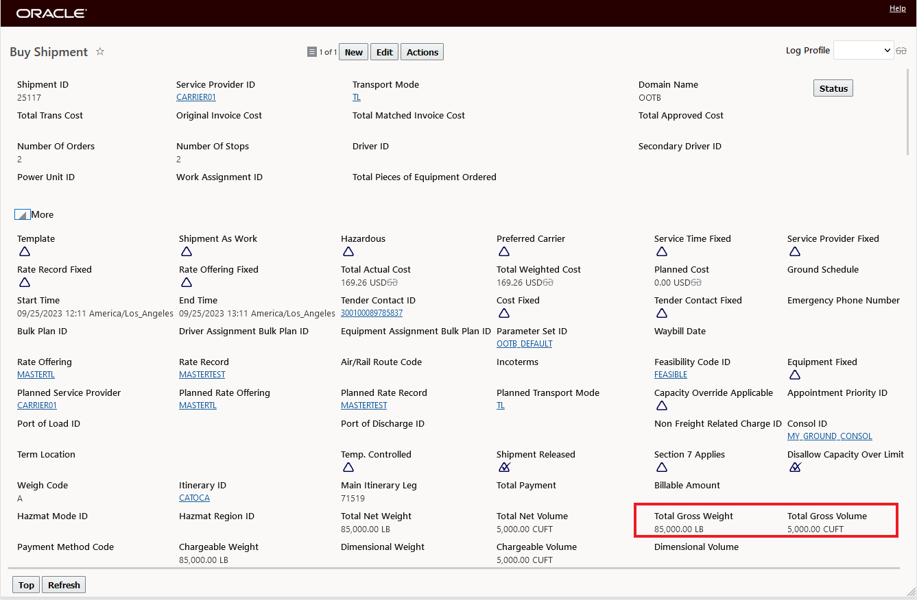
Task: Open Parameter Set ID OOTB_DEFAULT link
Action: pos(525,344)
